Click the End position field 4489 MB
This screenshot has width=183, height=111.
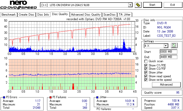click(x=168, y=57)
